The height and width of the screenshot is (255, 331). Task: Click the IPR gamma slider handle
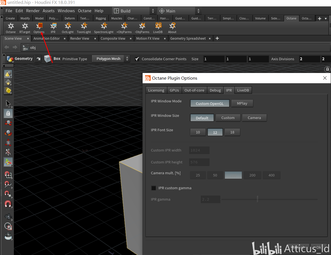[x=257, y=199]
